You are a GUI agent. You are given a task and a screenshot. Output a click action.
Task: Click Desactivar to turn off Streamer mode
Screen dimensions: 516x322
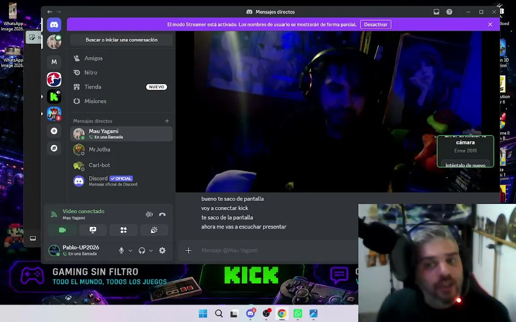pyautogui.click(x=376, y=24)
